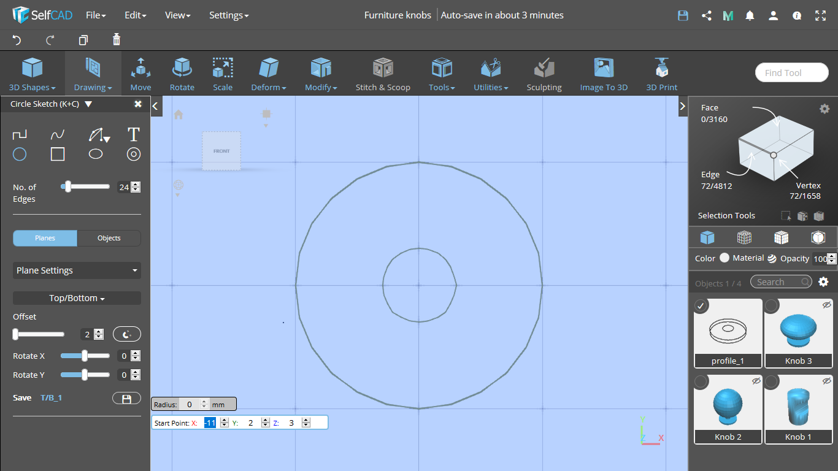Open the File menu
Viewport: 838px width, 471px height.
(x=96, y=15)
